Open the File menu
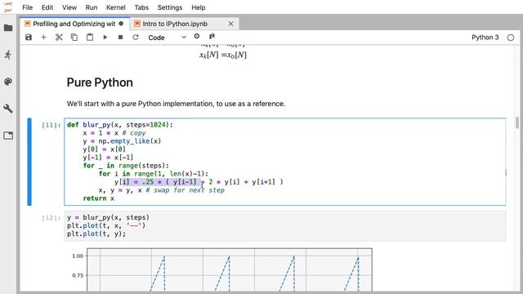 pyautogui.click(x=27, y=7)
